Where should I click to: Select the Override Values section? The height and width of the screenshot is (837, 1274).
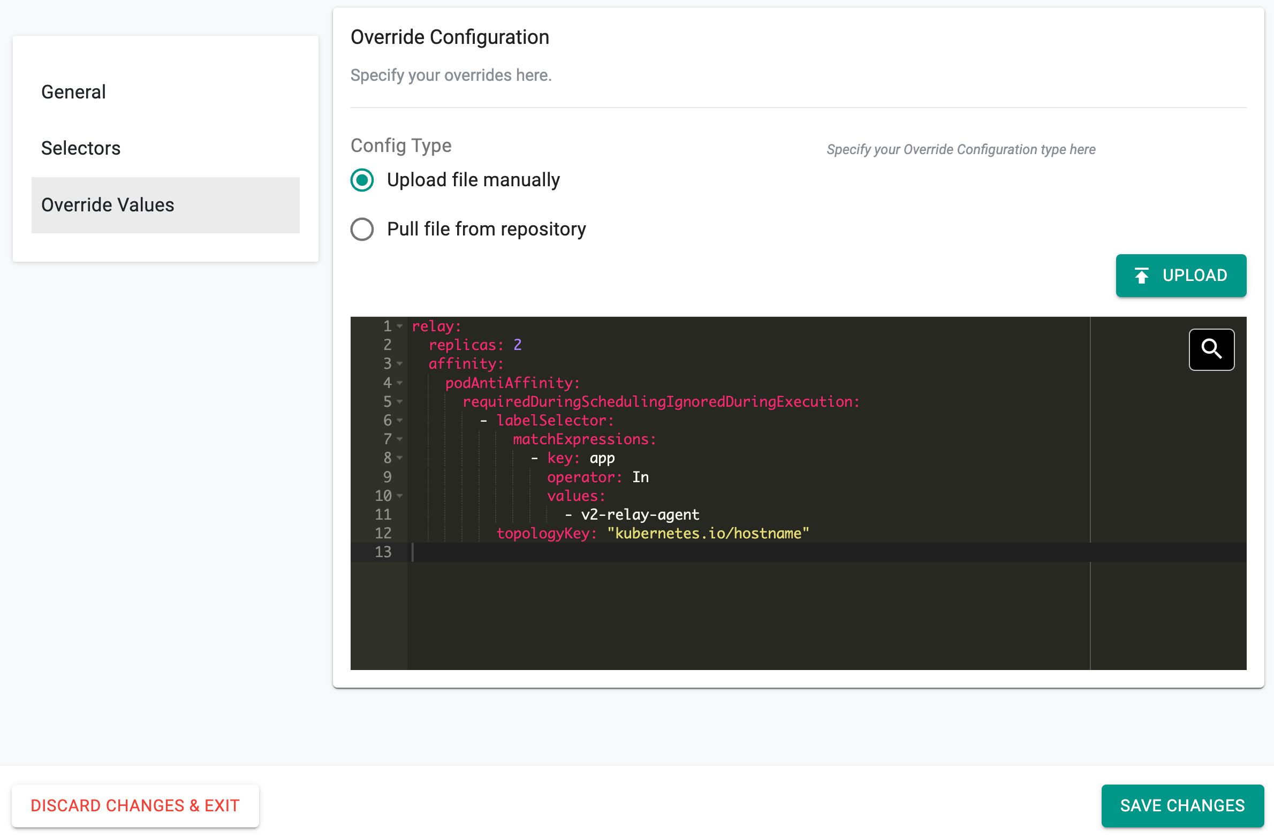click(108, 204)
